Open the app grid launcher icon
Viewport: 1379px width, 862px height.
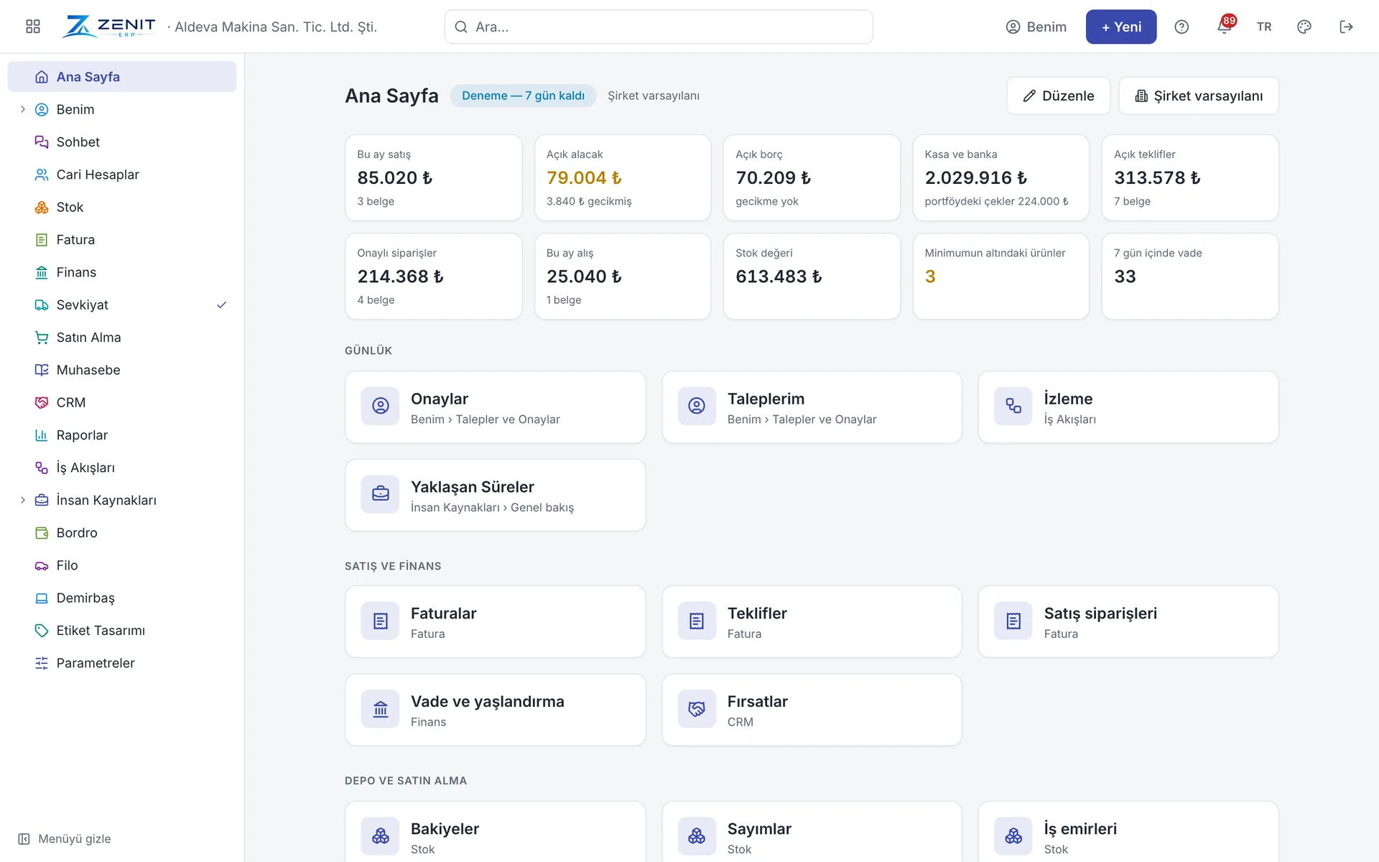click(x=33, y=27)
